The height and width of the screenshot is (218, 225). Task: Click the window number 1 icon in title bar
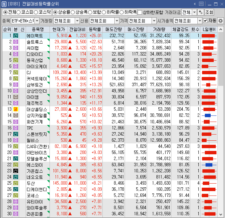4,4
